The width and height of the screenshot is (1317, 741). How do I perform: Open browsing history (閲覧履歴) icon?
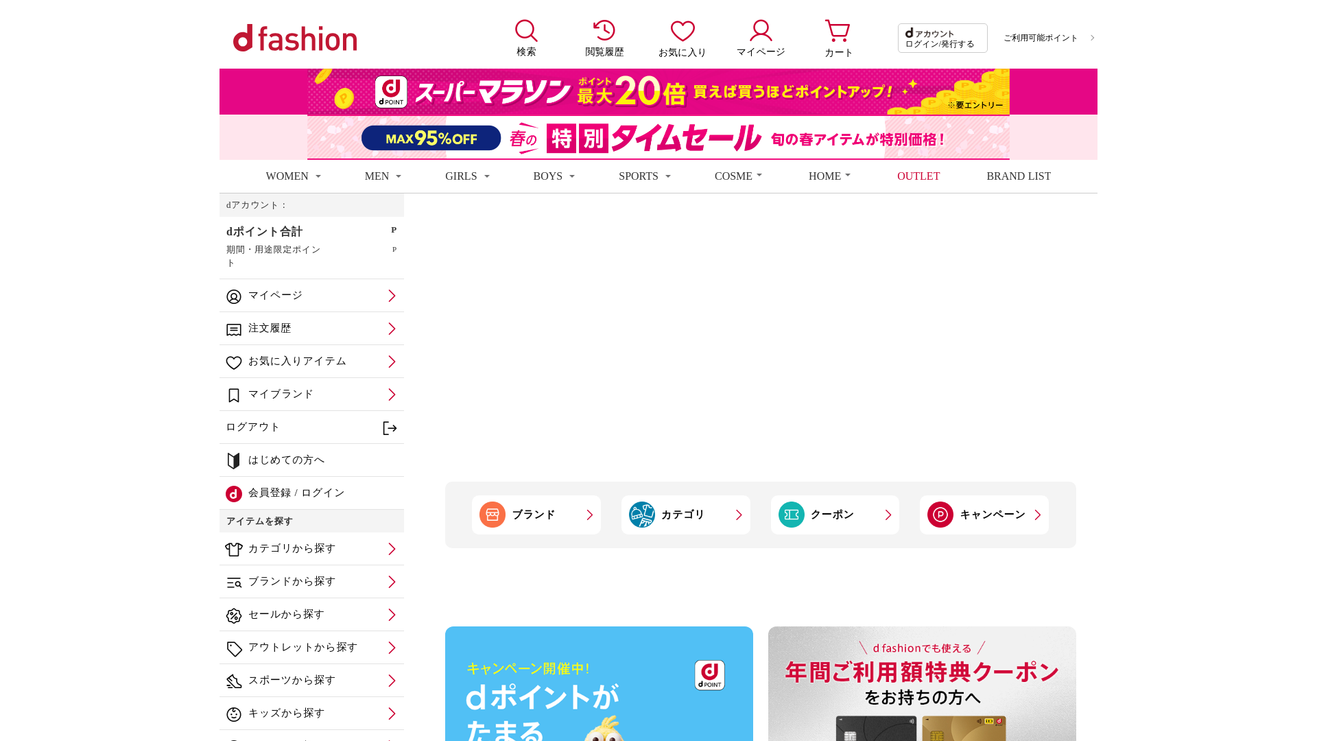tap(604, 30)
